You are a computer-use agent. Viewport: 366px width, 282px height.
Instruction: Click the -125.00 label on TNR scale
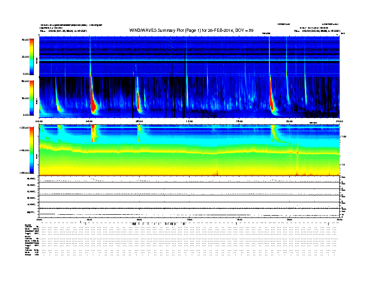click(24, 128)
